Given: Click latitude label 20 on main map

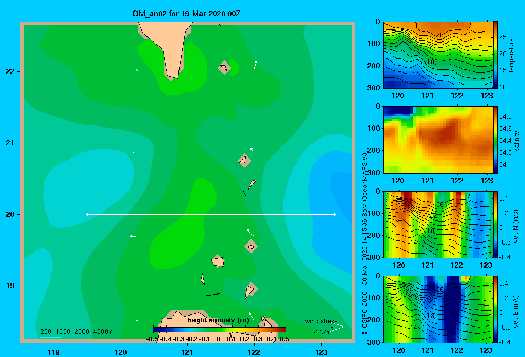Looking at the screenshot, I should pyautogui.click(x=10, y=214).
